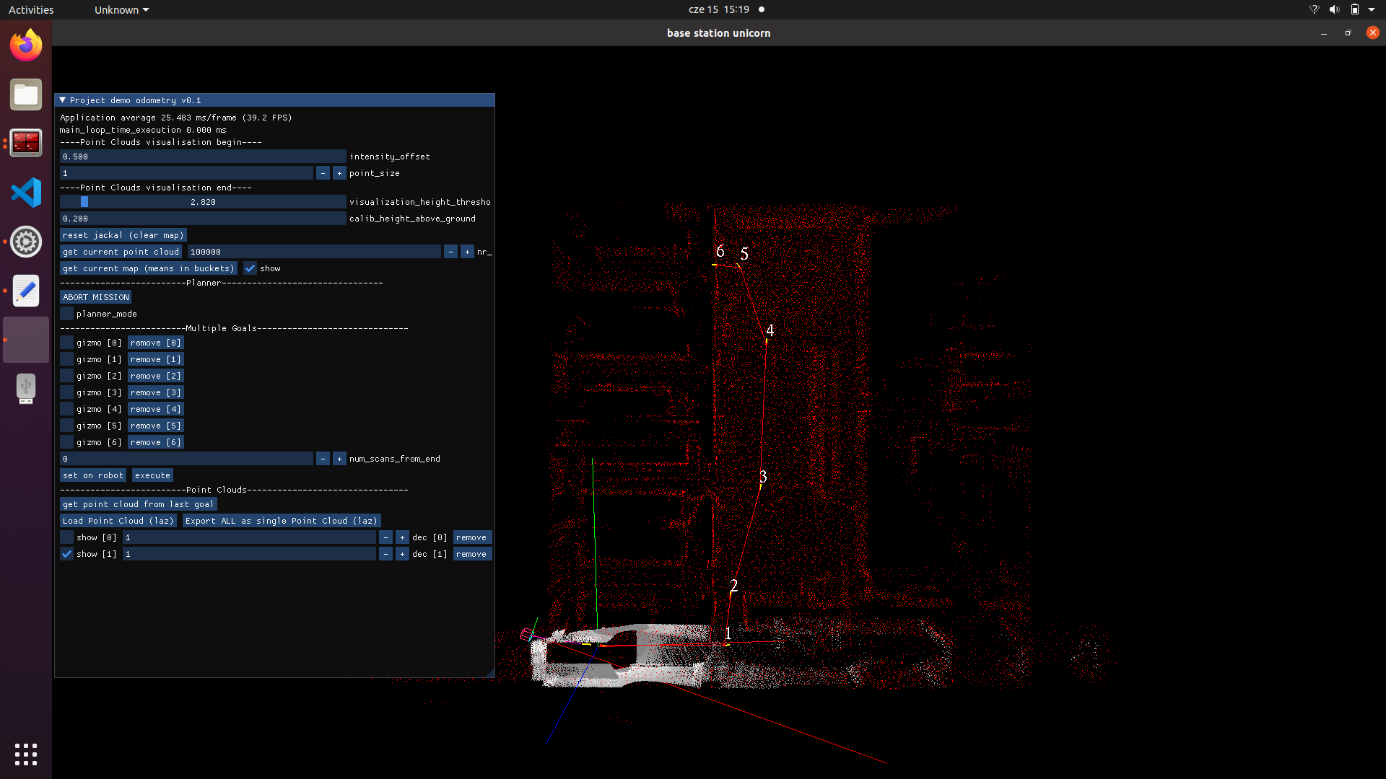
Task: Increase point_size with plus button
Action: 339,173
